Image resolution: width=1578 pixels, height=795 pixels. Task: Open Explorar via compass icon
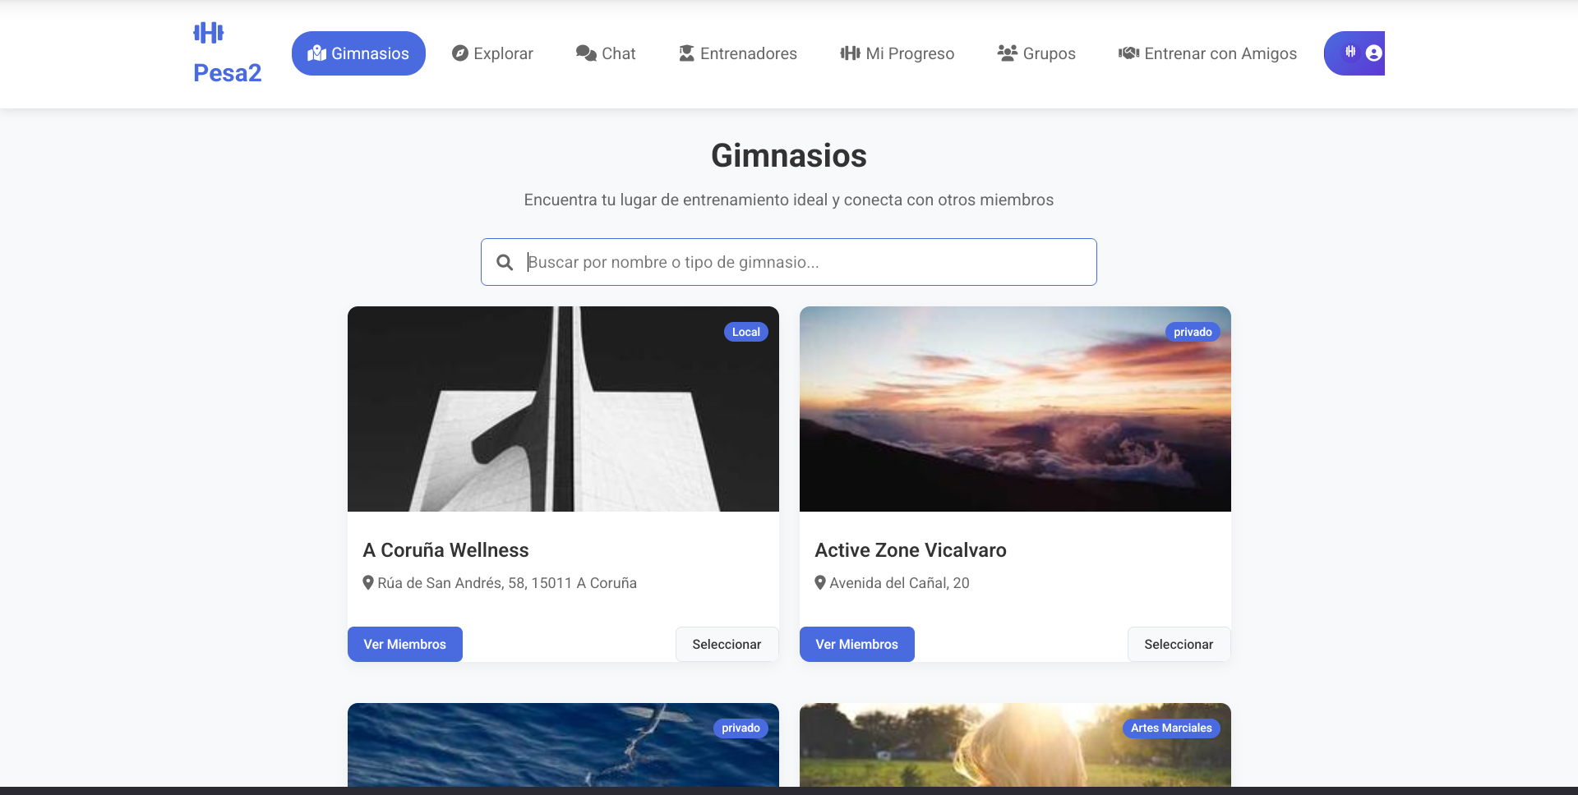pos(460,53)
